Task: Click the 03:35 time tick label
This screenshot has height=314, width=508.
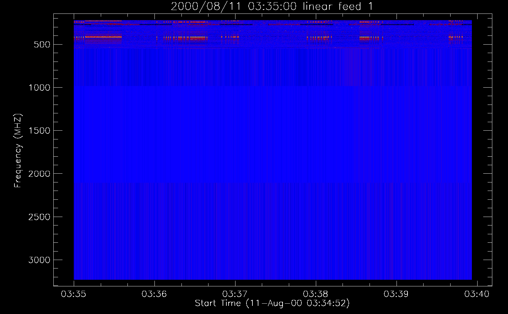Action: point(73,294)
